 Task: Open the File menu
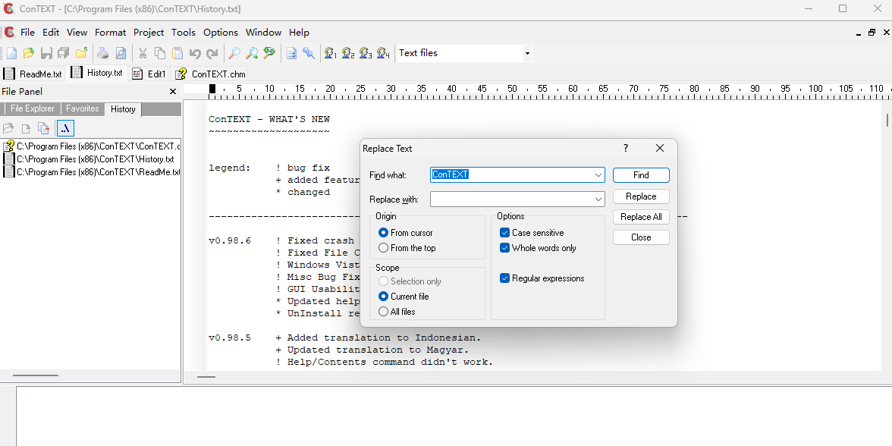click(27, 33)
